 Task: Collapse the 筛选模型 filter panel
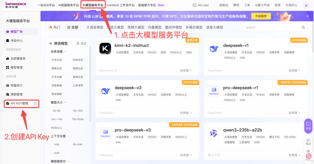tap(51, 44)
